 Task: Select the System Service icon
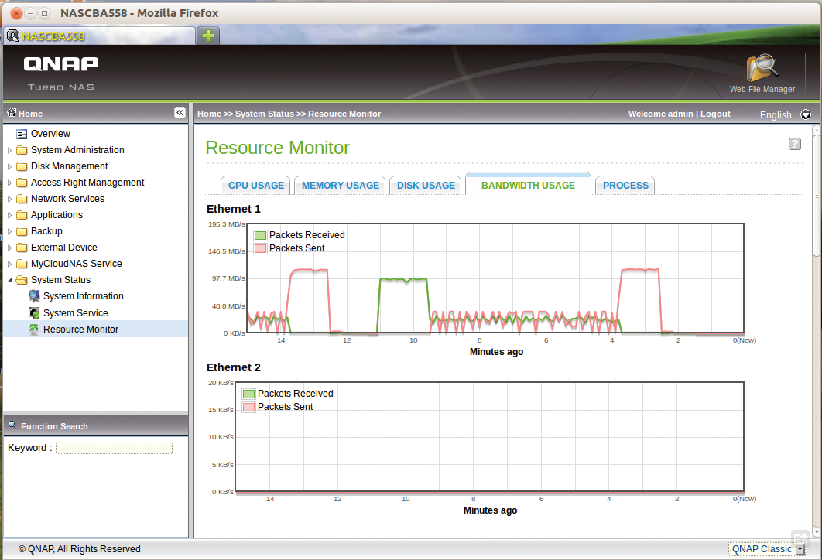tap(34, 312)
